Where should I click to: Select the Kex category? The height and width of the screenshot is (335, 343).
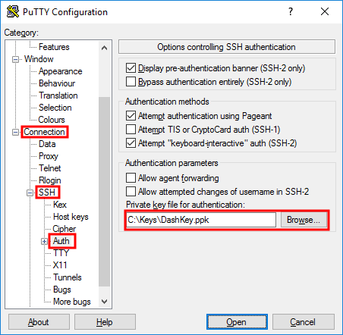click(60, 205)
